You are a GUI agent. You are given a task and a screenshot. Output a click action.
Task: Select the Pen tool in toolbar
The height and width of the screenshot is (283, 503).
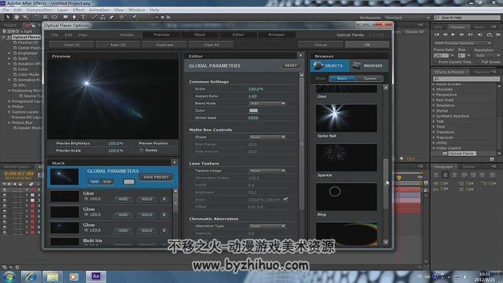(x=74, y=17)
